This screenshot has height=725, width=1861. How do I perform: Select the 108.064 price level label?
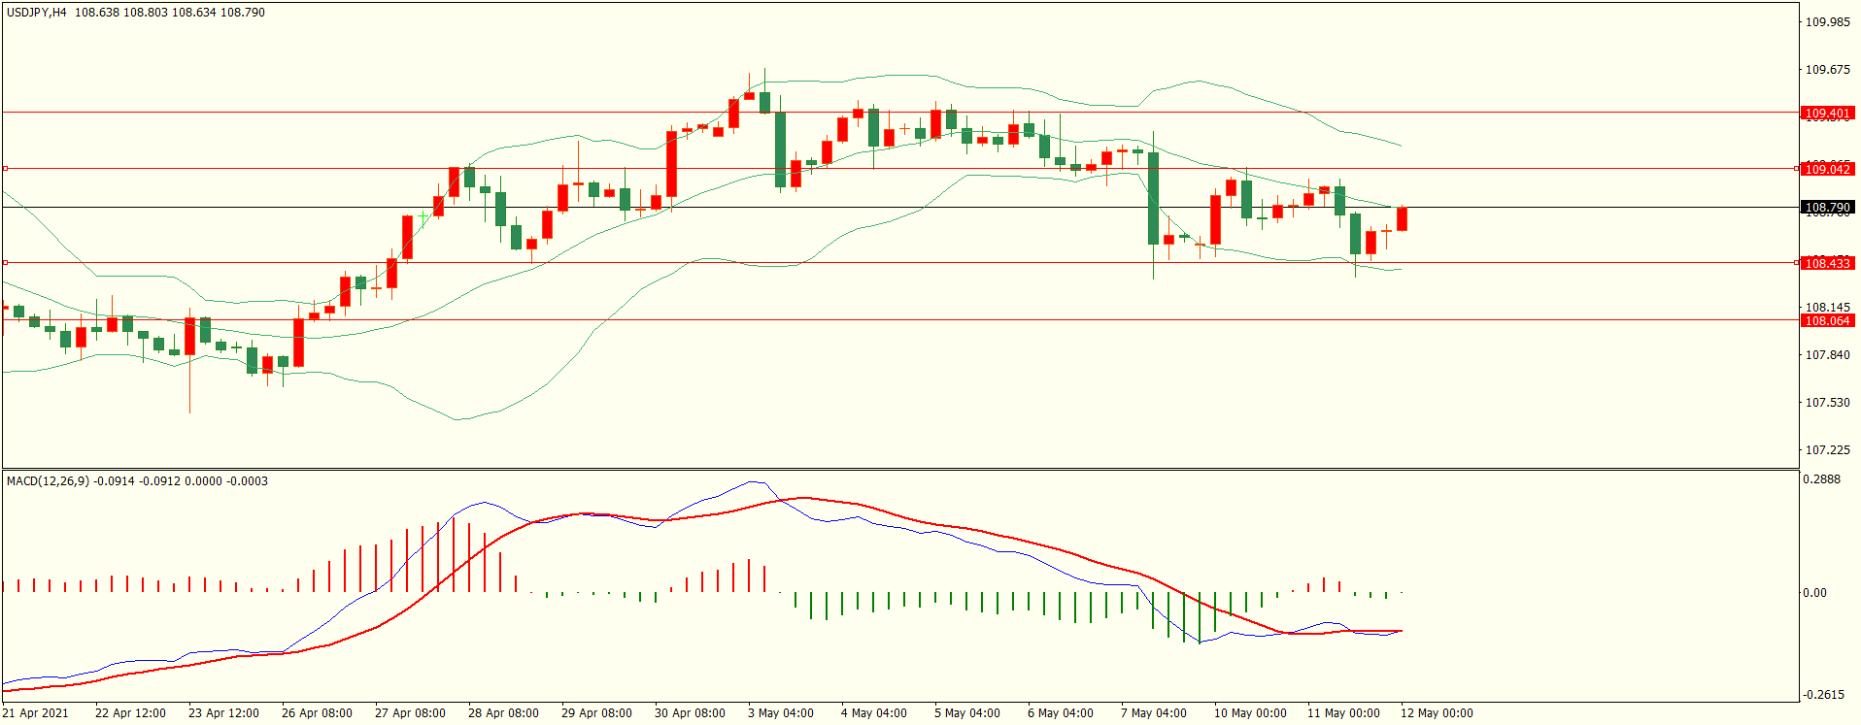[1826, 320]
